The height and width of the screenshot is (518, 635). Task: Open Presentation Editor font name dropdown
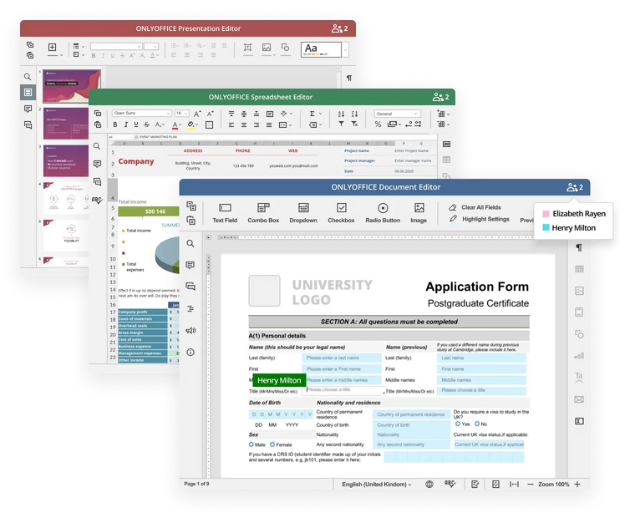116,47
